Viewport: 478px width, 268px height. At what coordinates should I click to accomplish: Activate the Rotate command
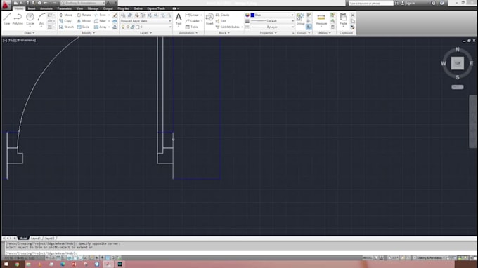coord(84,15)
